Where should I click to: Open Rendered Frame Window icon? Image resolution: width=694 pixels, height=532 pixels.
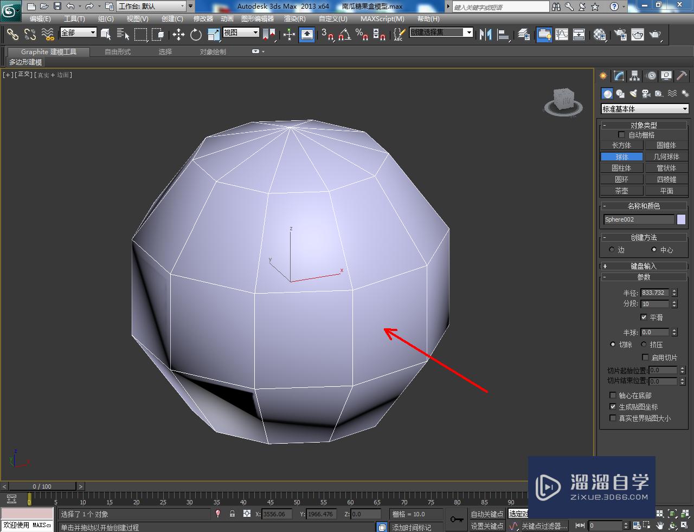click(x=638, y=35)
